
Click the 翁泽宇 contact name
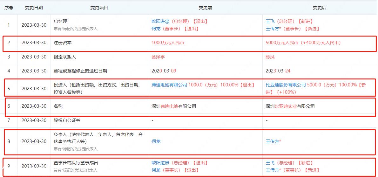coord(158,57)
